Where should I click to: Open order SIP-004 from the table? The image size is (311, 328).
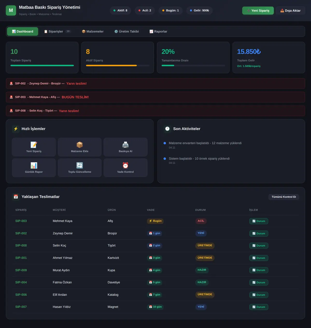(x=21, y=282)
